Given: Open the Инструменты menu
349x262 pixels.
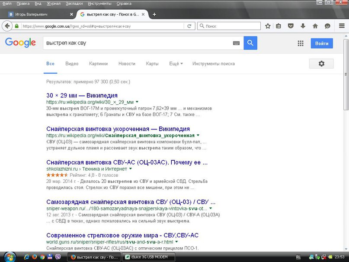Looking at the screenshot, I should click(x=99, y=3).
